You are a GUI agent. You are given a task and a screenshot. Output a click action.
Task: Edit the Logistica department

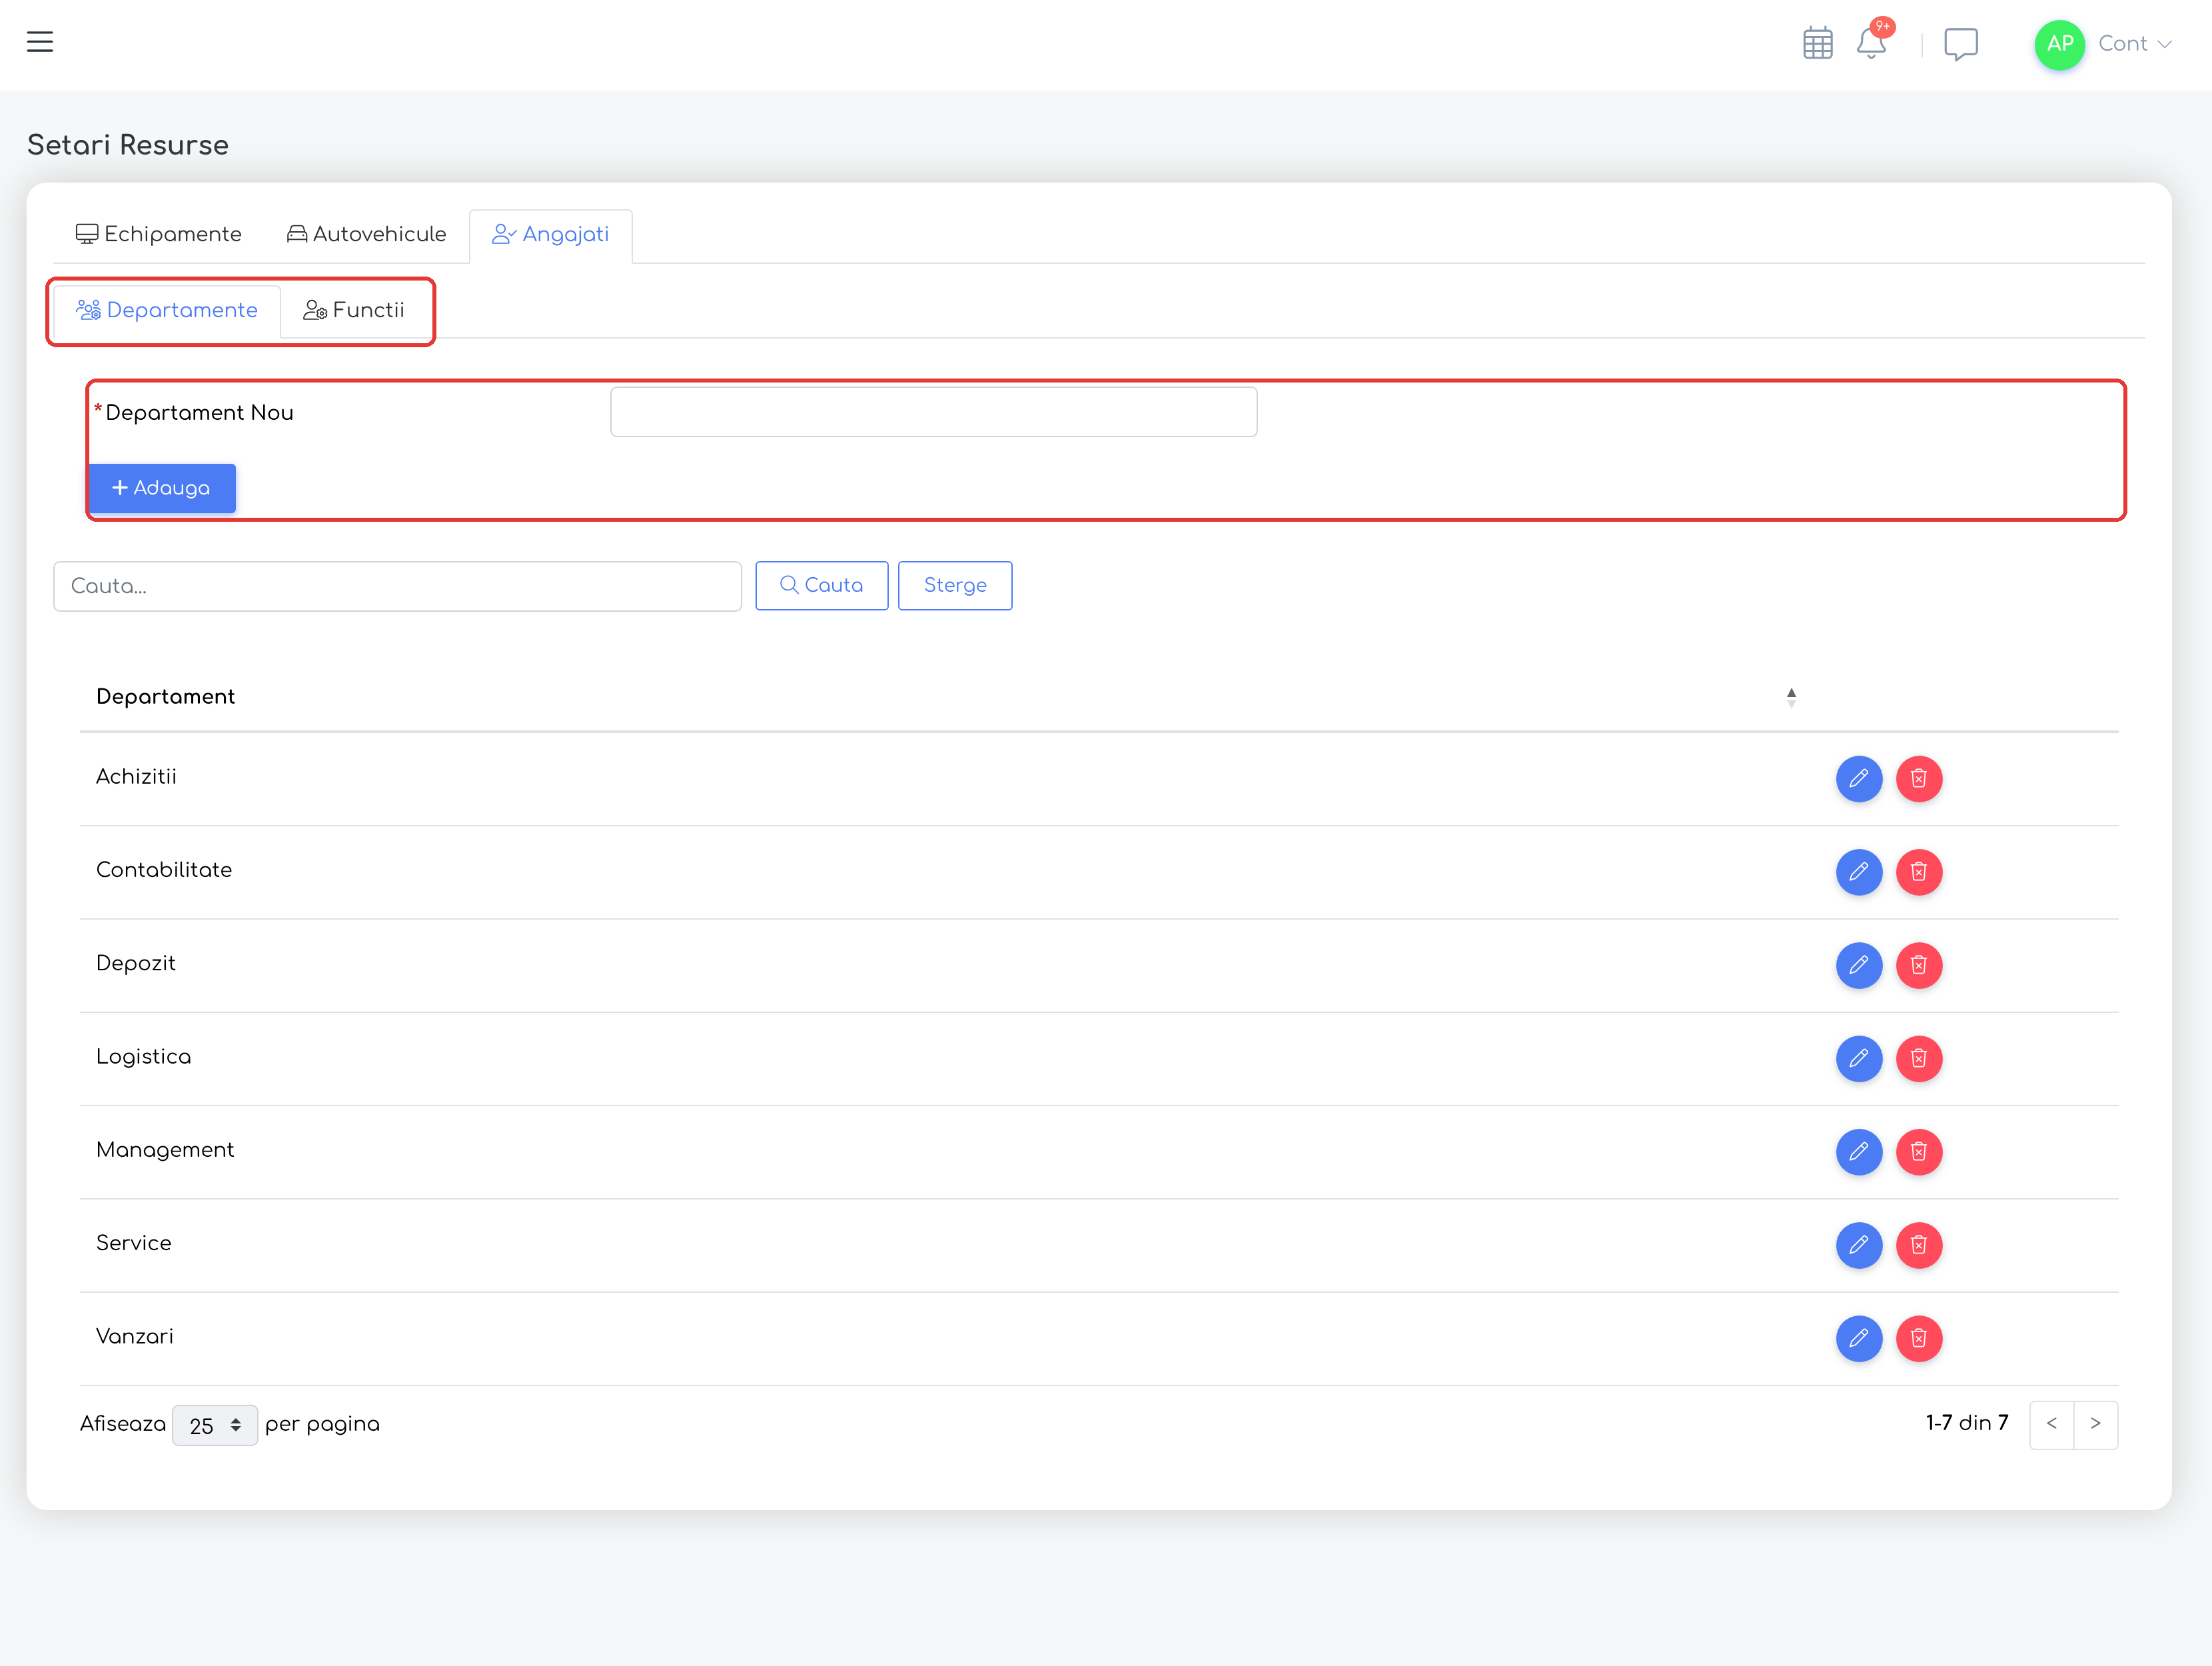[1858, 1058]
